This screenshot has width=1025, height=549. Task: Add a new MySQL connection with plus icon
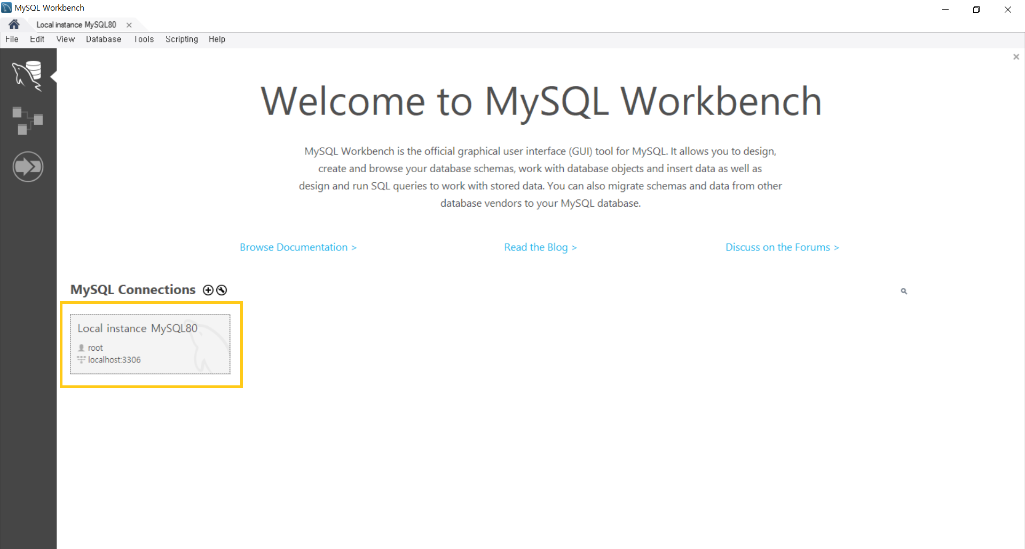208,290
